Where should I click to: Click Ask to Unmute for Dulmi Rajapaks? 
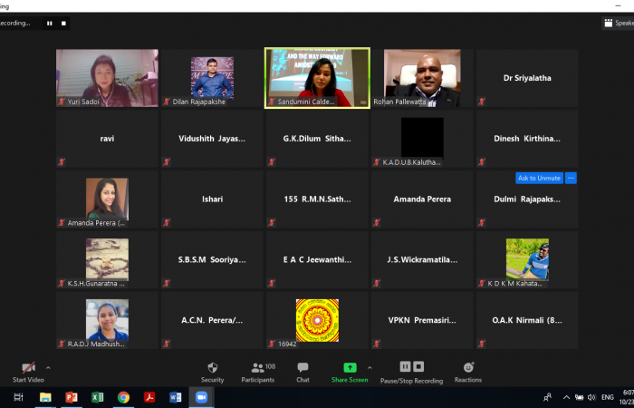[x=538, y=178]
